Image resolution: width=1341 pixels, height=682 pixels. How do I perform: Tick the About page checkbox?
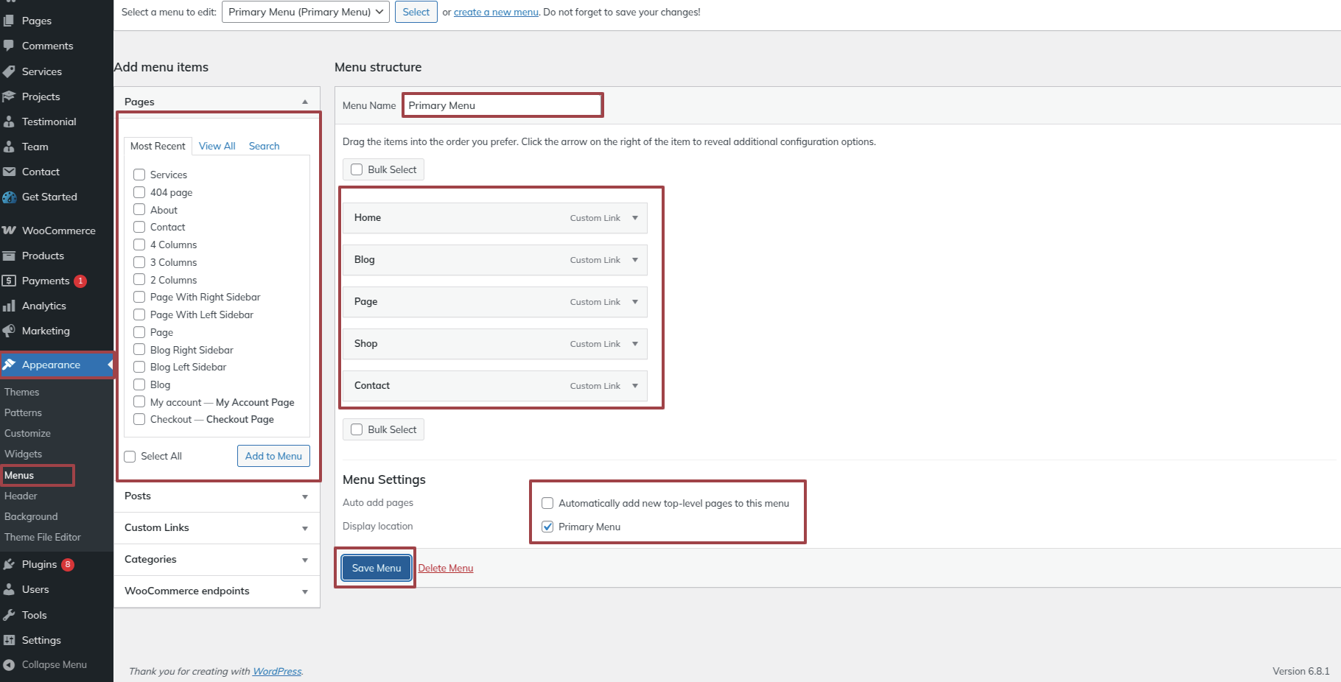139,210
